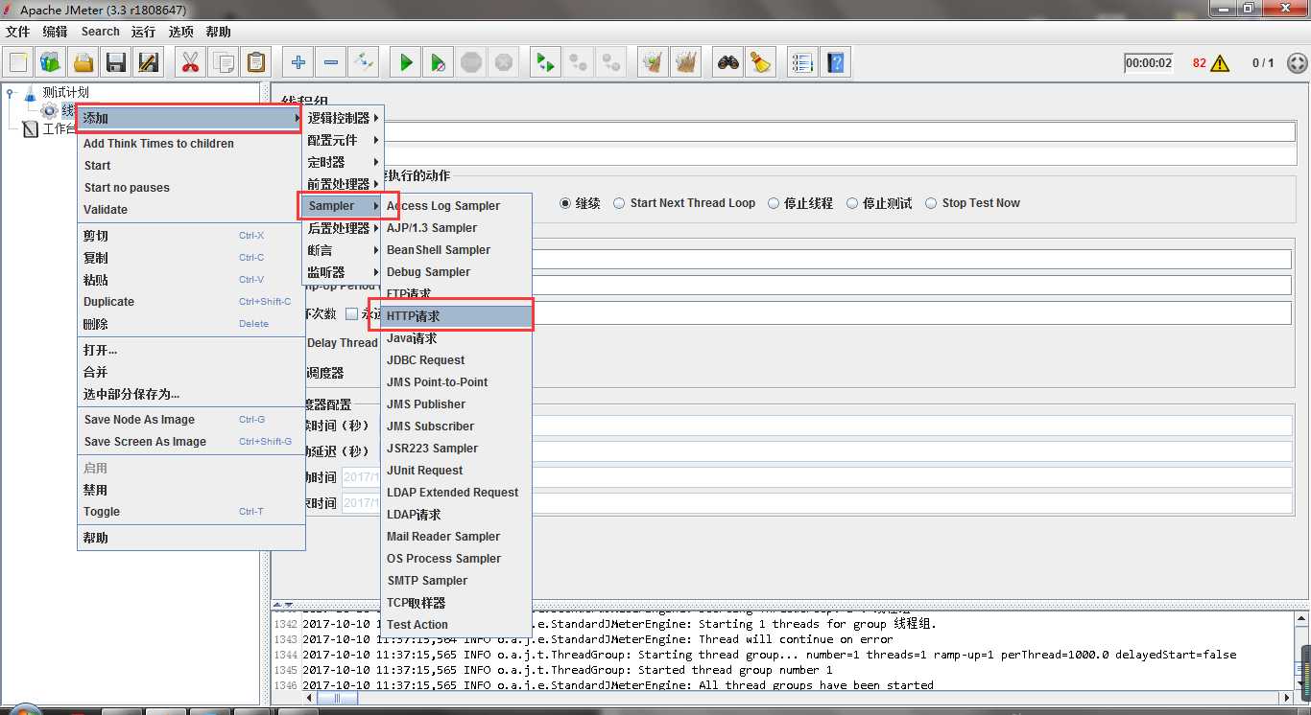Expand the 逻辑控制器 submenu
Image resolution: width=1311 pixels, height=715 pixels.
pyautogui.click(x=344, y=118)
